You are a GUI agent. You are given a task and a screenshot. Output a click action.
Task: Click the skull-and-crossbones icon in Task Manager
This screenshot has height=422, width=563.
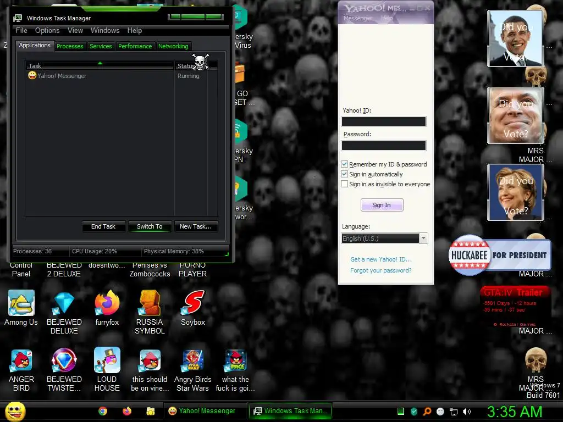click(200, 62)
